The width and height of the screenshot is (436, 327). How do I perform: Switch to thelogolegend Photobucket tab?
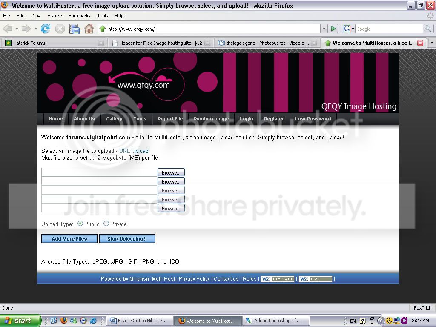(267, 43)
